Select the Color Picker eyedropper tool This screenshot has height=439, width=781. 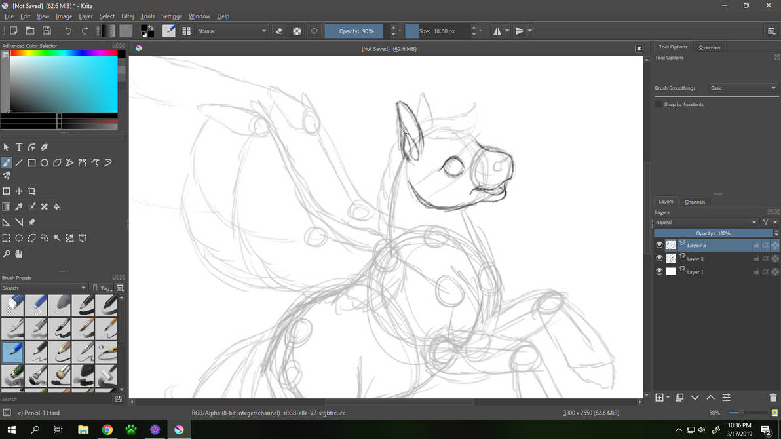[19, 207]
